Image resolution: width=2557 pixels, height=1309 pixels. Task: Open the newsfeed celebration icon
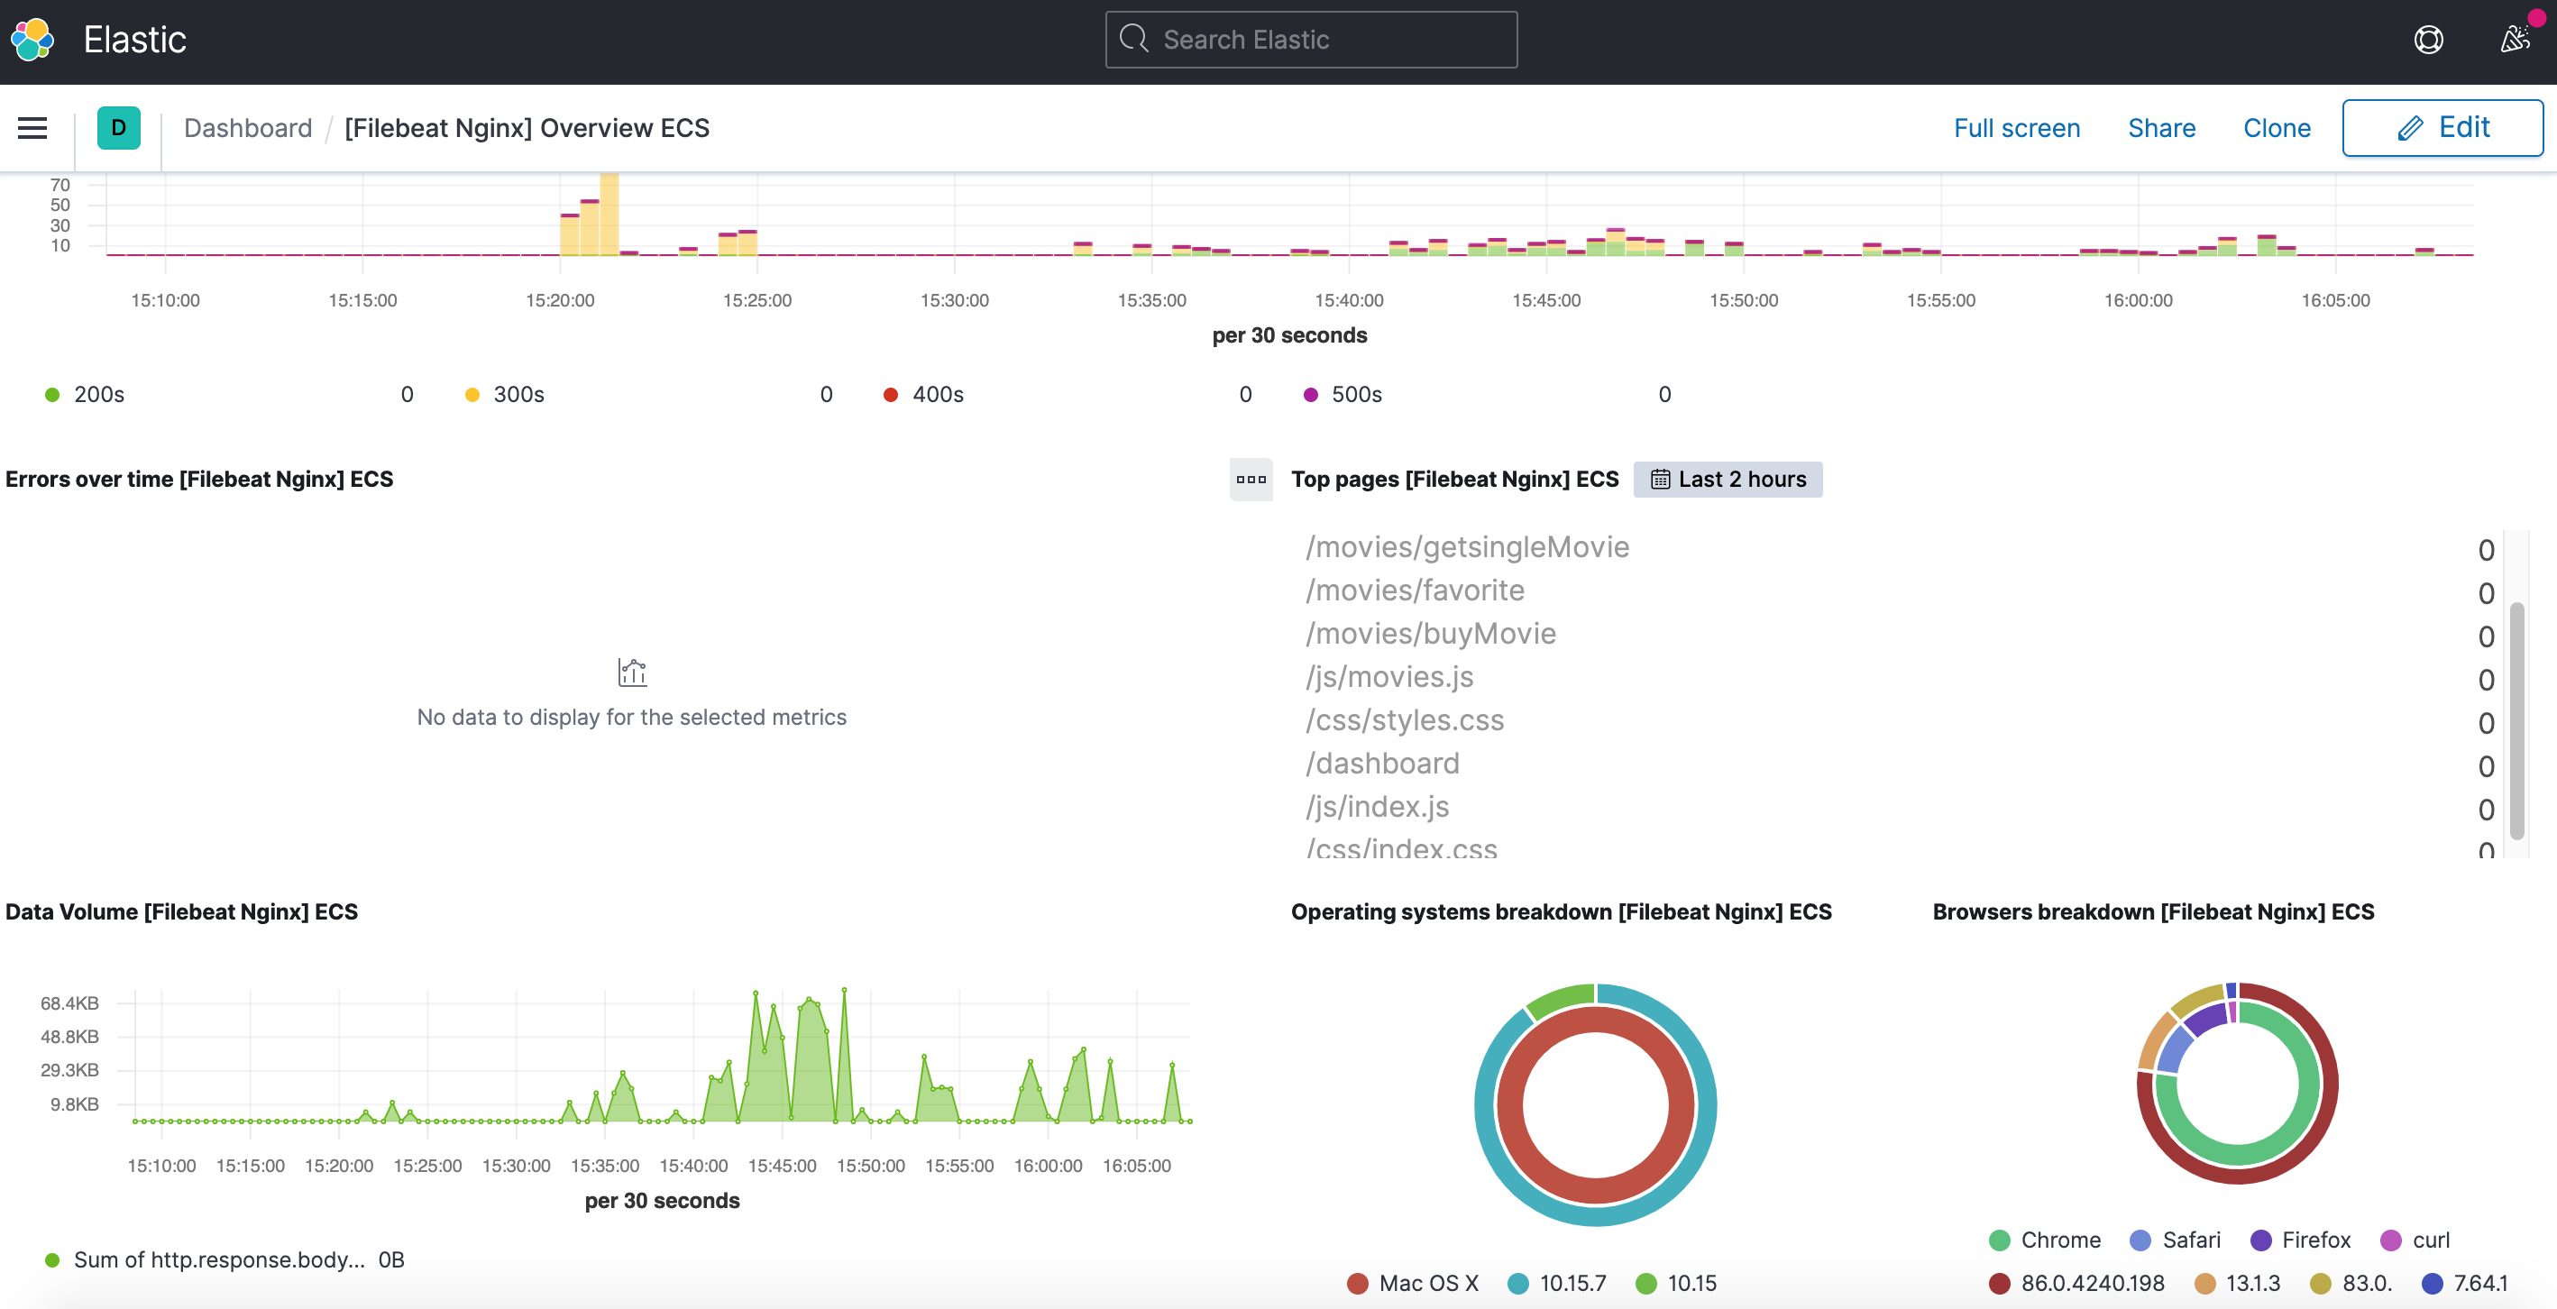click(x=2515, y=40)
